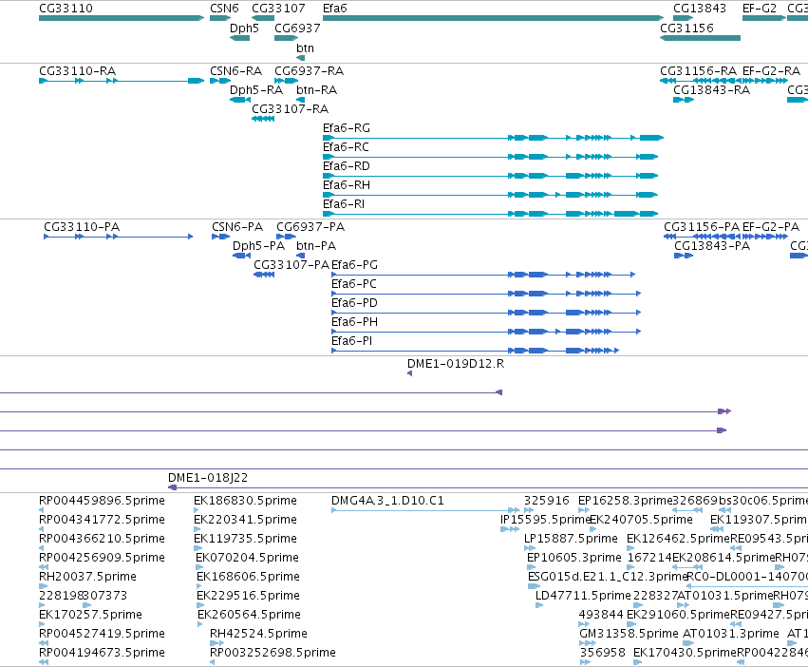Select the Efa6-PI protein track line
The image size is (808, 667).
click(475, 351)
